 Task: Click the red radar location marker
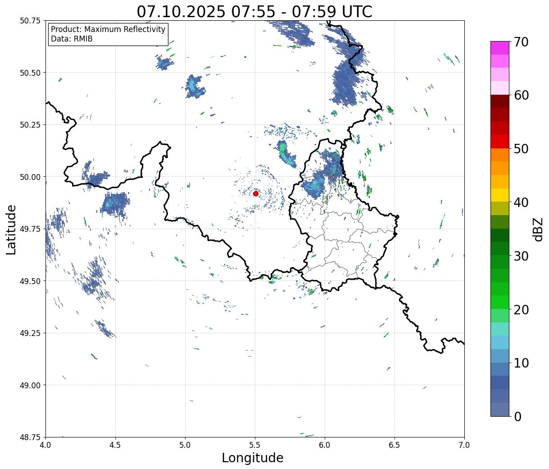tap(255, 193)
